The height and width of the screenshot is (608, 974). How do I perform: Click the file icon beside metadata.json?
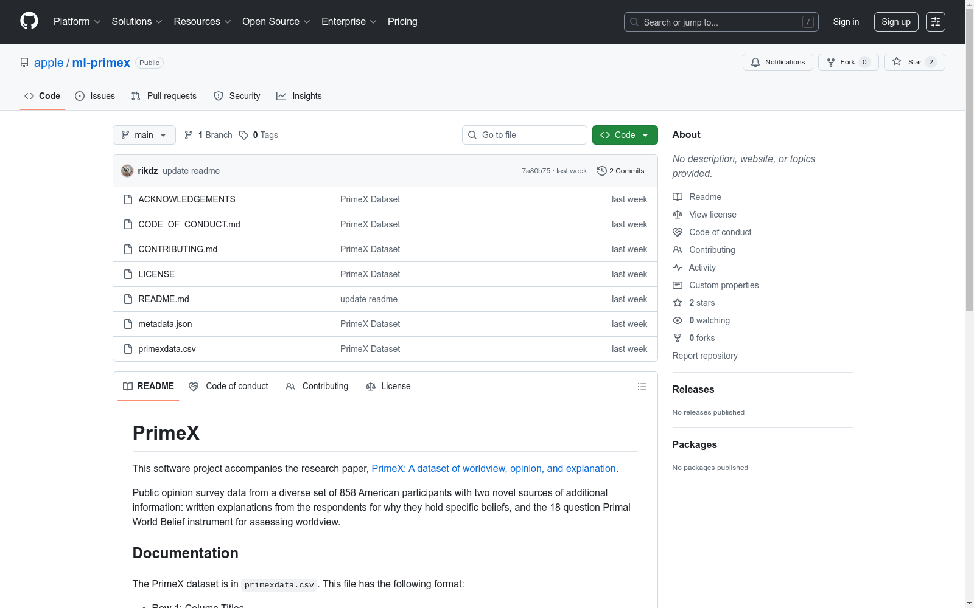(128, 324)
